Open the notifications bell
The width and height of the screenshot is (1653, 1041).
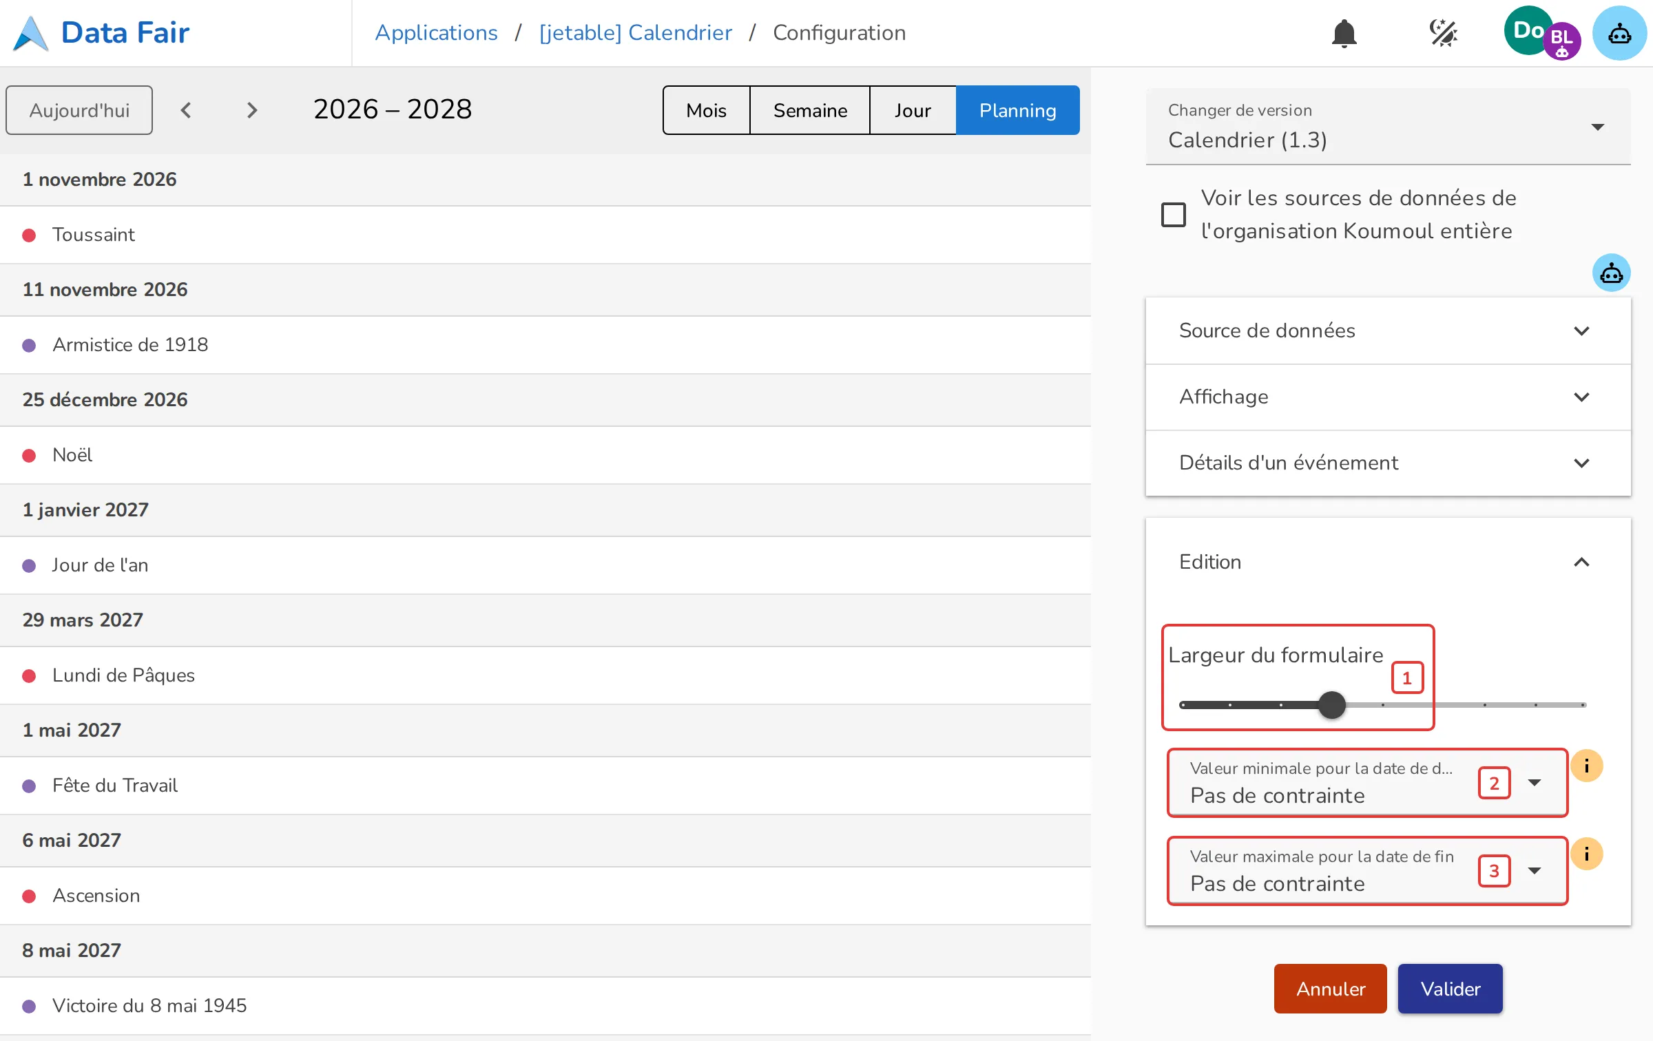[x=1344, y=33]
